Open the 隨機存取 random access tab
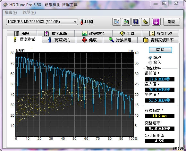 coord(160,33)
